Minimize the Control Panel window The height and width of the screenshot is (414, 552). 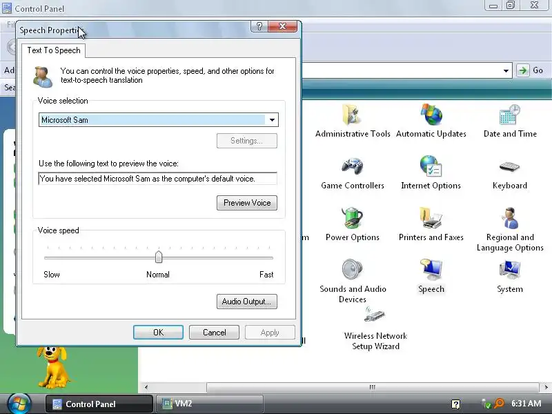pyautogui.click(x=493, y=6)
